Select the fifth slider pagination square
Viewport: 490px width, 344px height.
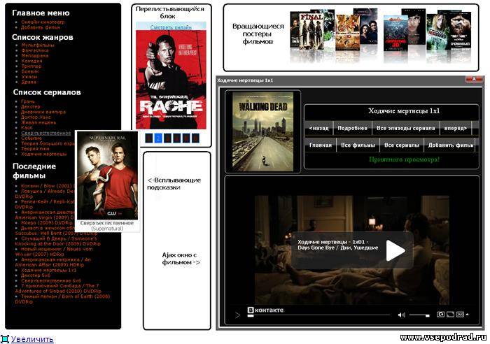(x=186, y=138)
